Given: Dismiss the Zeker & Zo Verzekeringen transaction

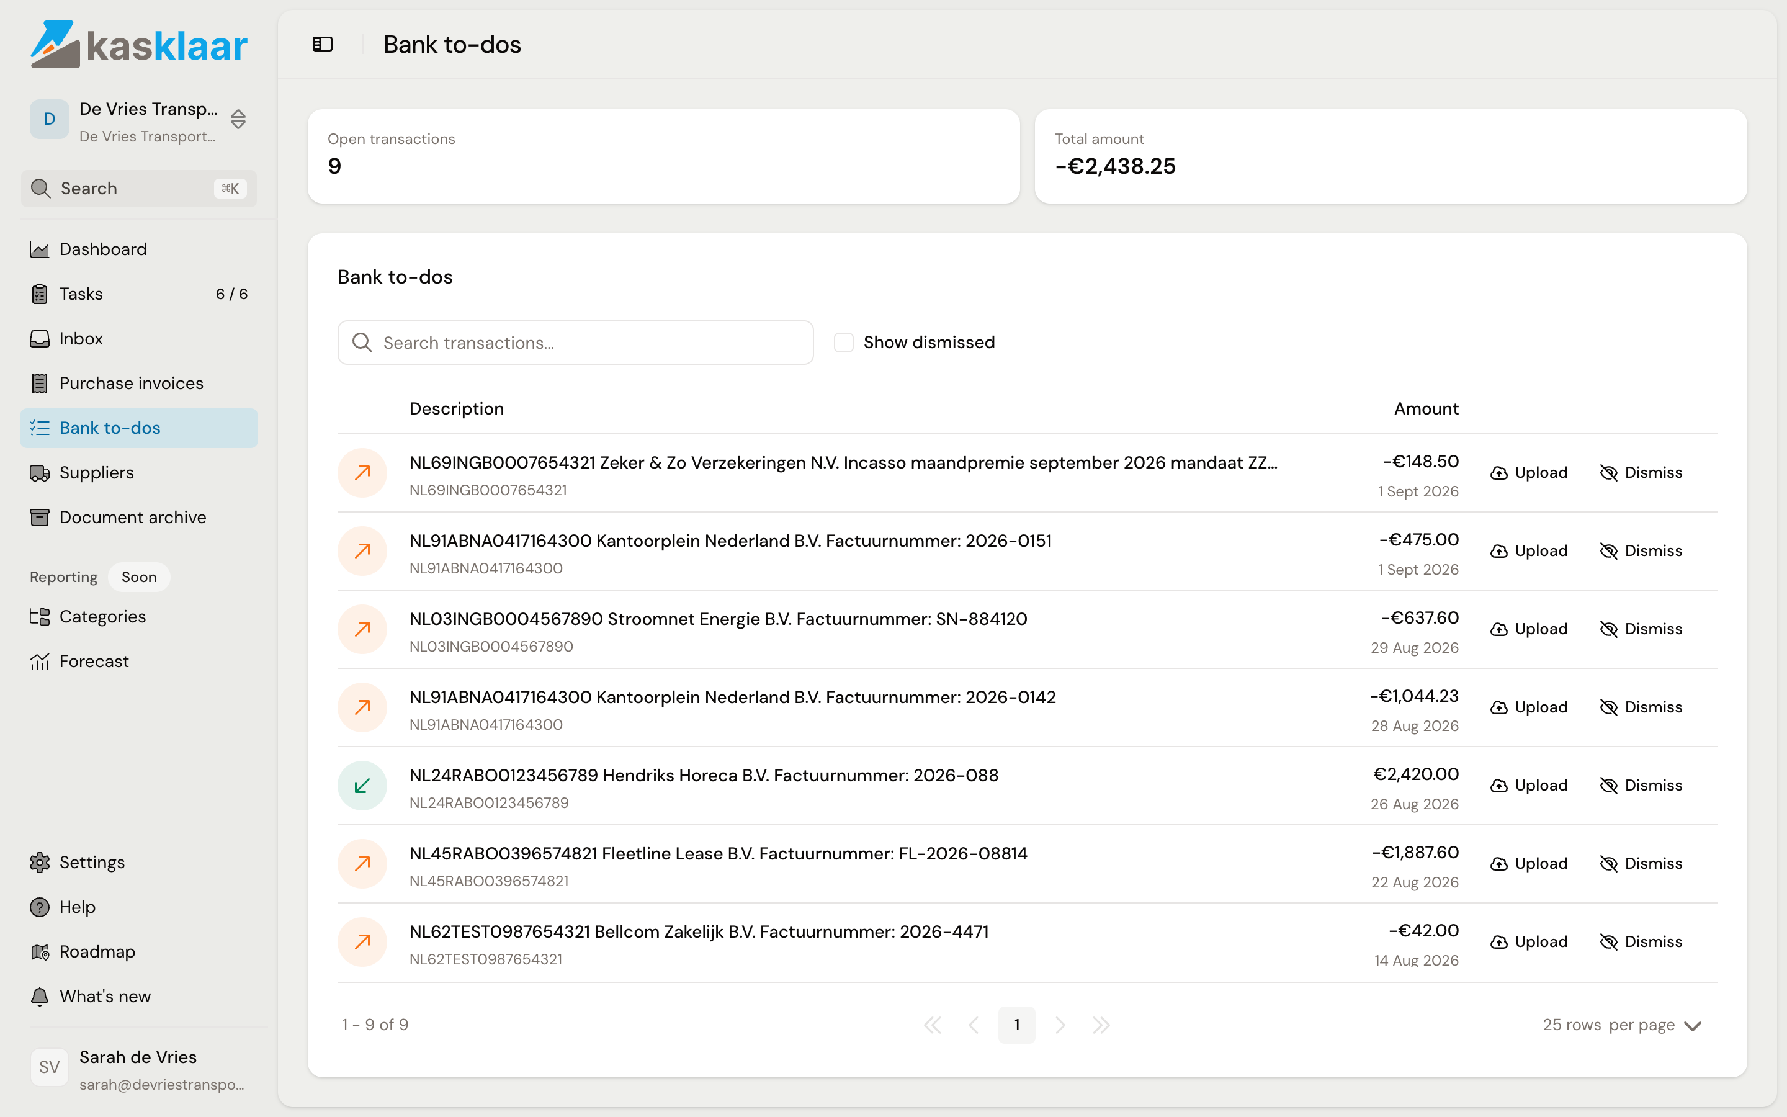Looking at the screenshot, I should [x=1641, y=473].
